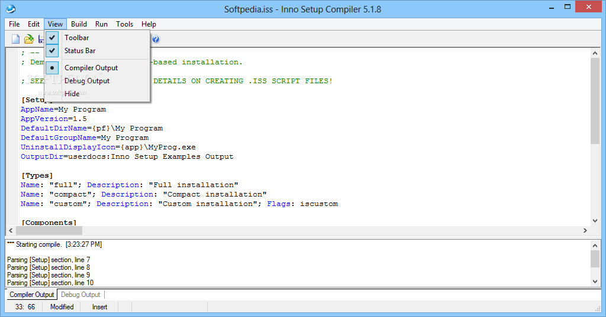Viewport: 606px width, 317px height.
Task: Click 'Parsing [Setup] section, line 9' output
Action: point(49,275)
